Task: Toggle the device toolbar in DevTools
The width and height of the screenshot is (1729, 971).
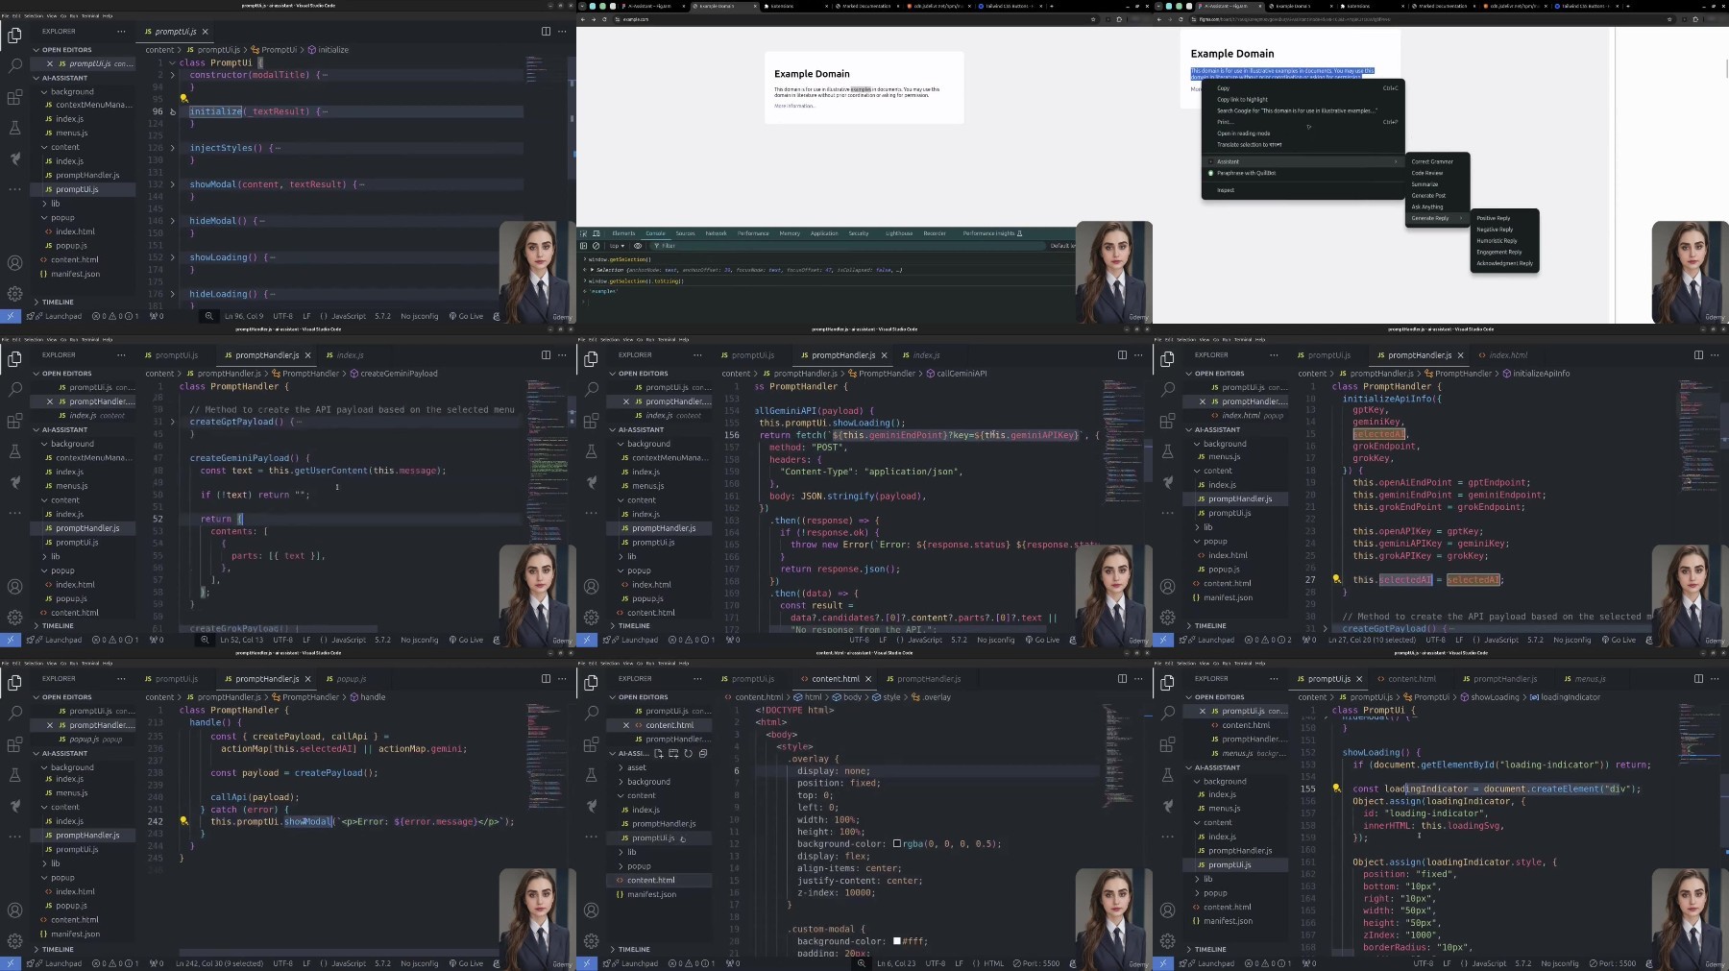Action: (x=596, y=233)
